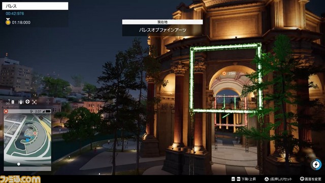
Task: Click the battery indicator on the phone minimap
Action: click(48, 111)
